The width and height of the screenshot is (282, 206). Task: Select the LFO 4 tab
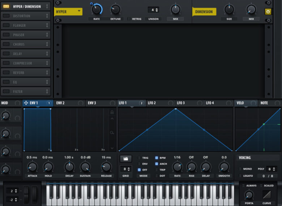[x=219, y=103]
